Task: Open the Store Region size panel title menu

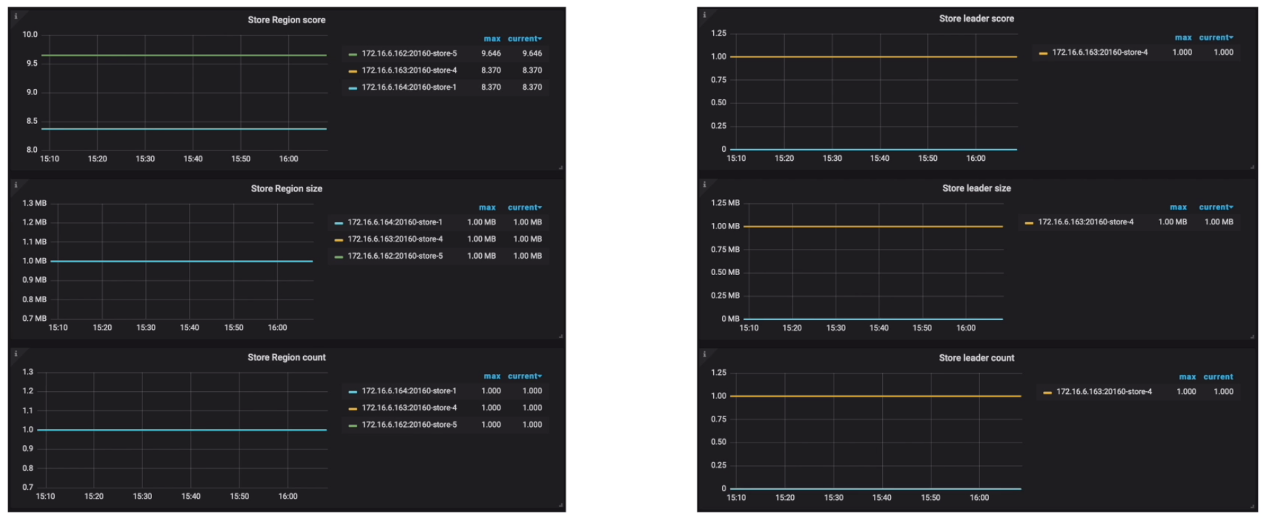Action: (287, 188)
